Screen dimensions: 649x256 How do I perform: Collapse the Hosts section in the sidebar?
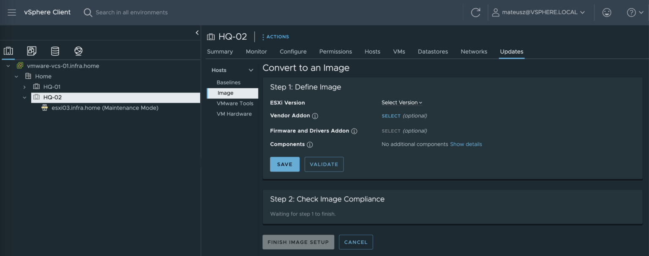click(251, 70)
